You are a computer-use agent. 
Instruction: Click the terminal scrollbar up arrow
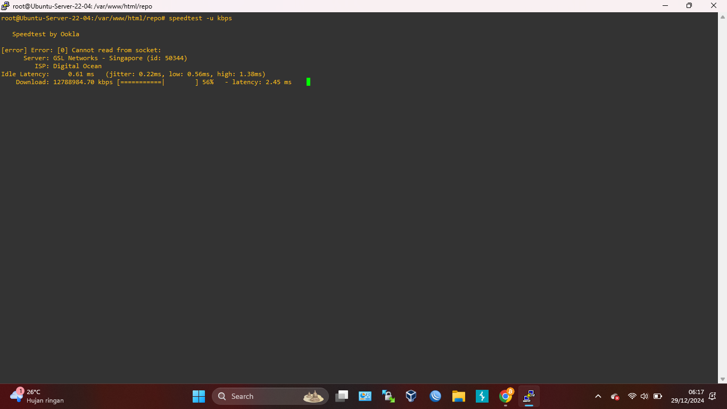(722, 17)
